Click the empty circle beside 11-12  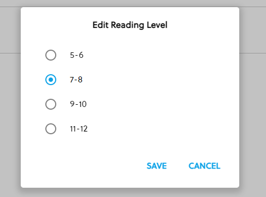[51, 129]
